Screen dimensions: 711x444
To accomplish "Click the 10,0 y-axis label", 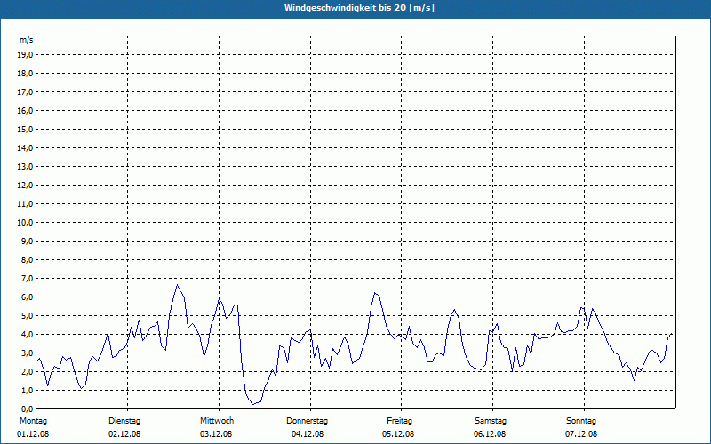I will (x=25, y=223).
